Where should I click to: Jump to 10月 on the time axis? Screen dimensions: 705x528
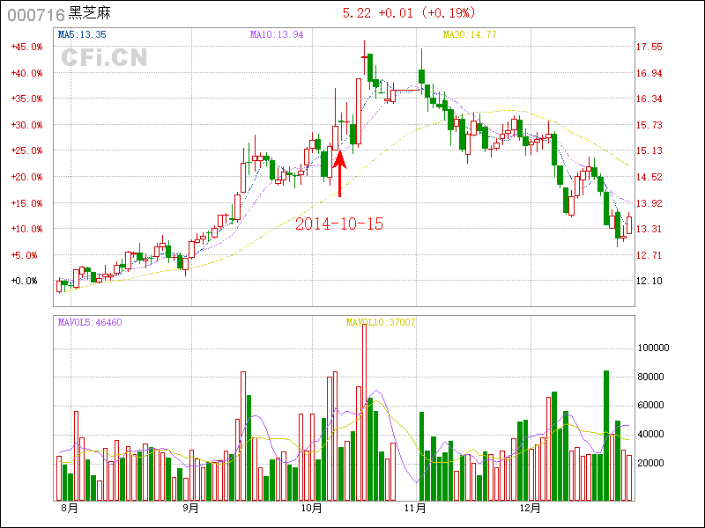click(x=311, y=508)
